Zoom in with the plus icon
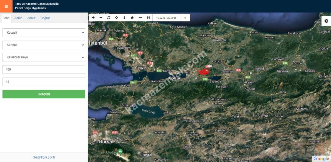The height and width of the screenshot is (162, 331). tap(93, 18)
